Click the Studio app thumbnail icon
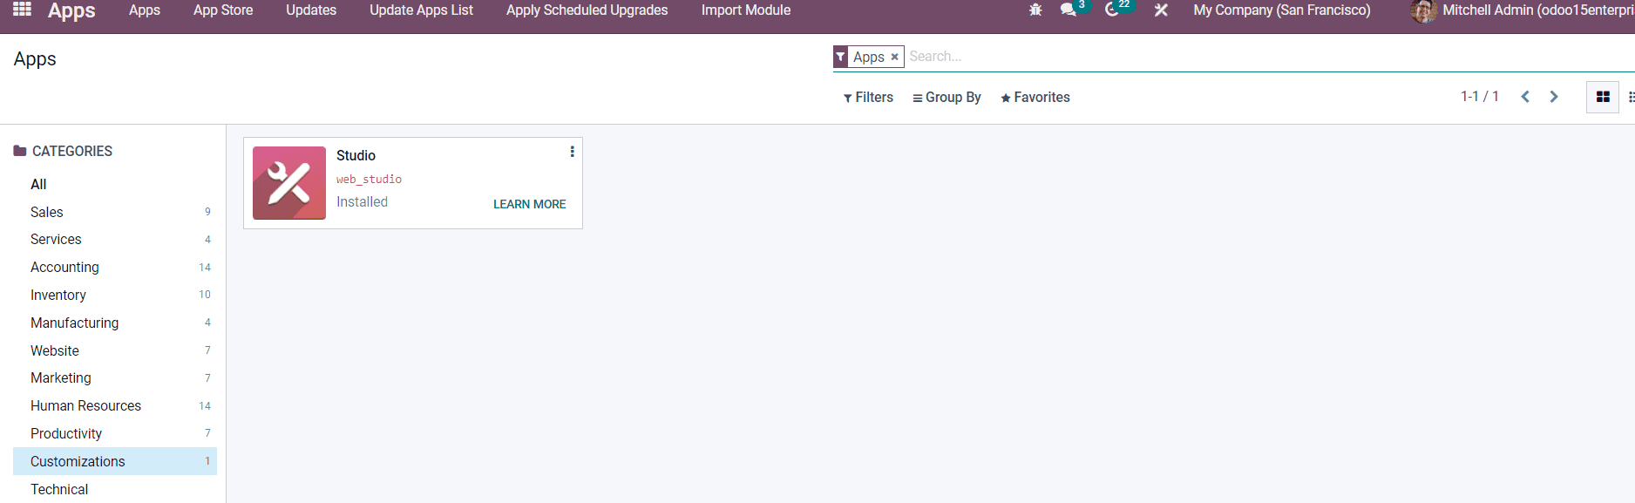1635x503 pixels. [x=289, y=183]
